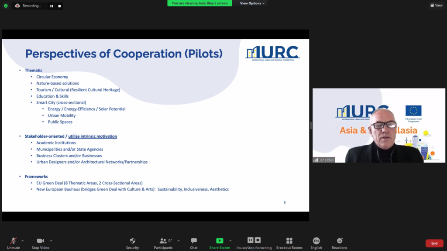Expand share screen options arrow
Viewport: 447px width, 251px height.
pos(230,241)
